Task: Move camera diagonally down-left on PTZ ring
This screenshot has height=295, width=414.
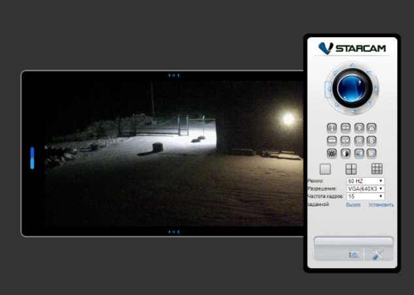Action: 337,105
